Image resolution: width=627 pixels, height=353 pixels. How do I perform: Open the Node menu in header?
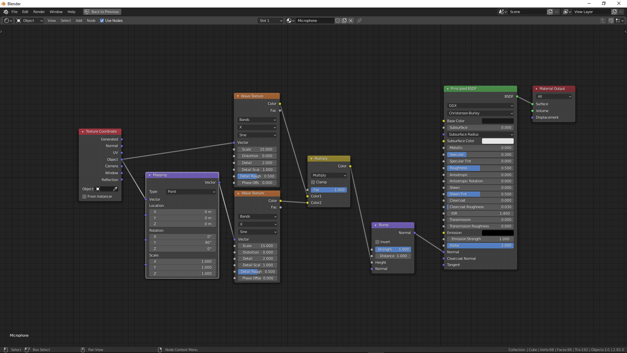click(x=91, y=21)
